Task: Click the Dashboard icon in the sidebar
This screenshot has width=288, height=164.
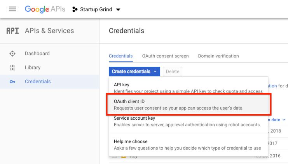Action: (x=12, y=54)
